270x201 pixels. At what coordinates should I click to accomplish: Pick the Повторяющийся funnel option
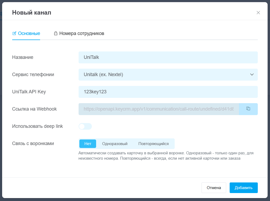point(153,144)
